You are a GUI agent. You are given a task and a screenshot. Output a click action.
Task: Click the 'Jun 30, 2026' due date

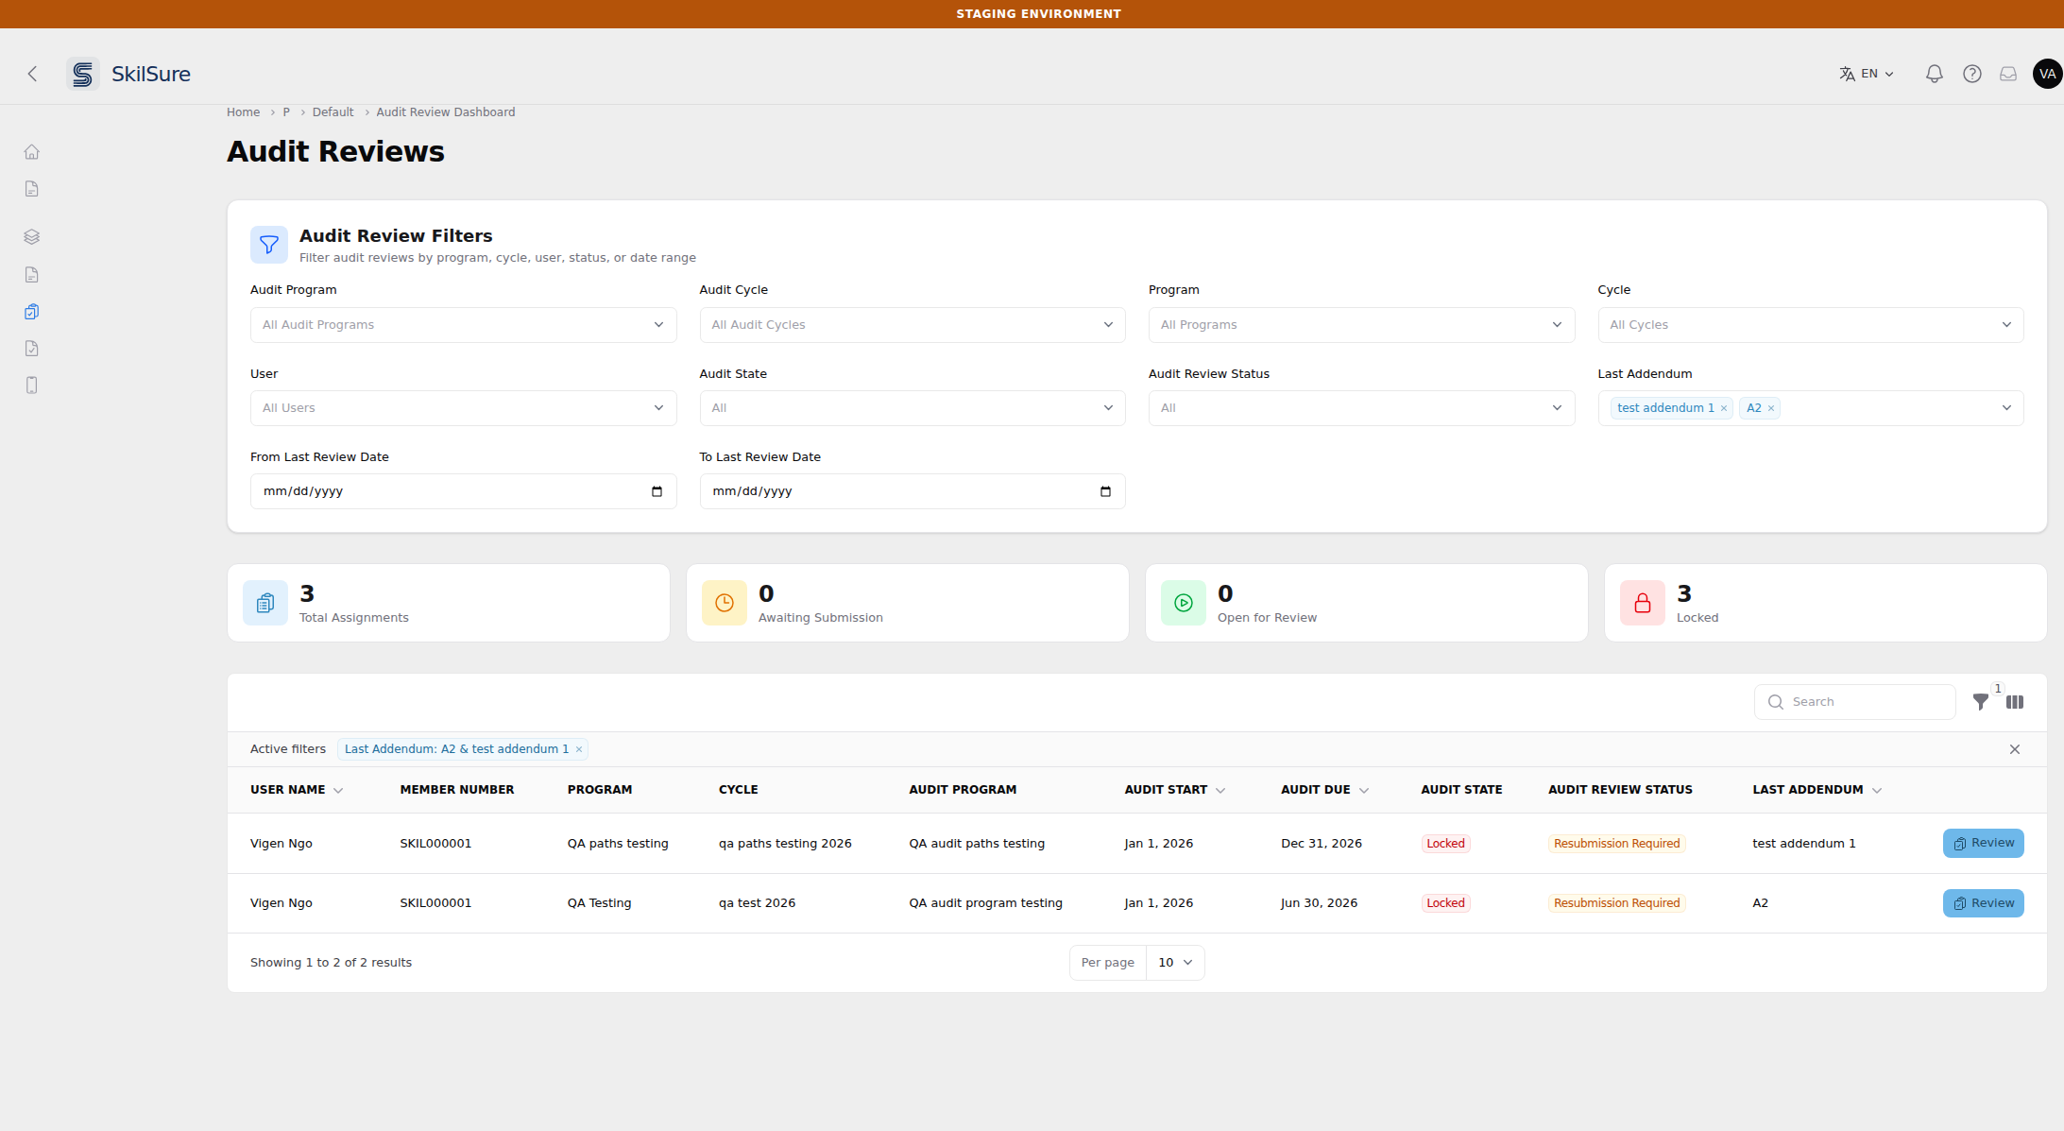click(x=1319, y=903)
